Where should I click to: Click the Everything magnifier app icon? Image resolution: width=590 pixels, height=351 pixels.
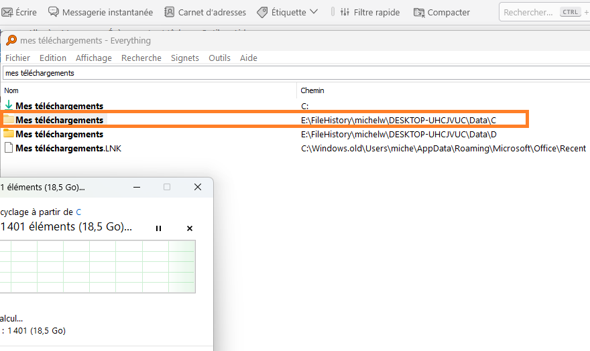(11, 40)
